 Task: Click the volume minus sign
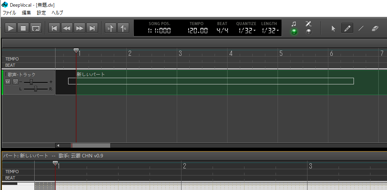click(21, 82)
